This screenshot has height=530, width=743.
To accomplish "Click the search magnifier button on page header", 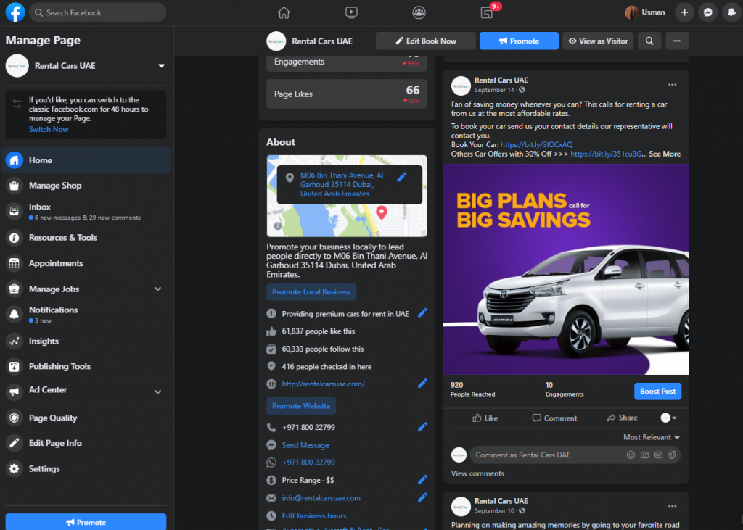I will [x=649, y=41].
